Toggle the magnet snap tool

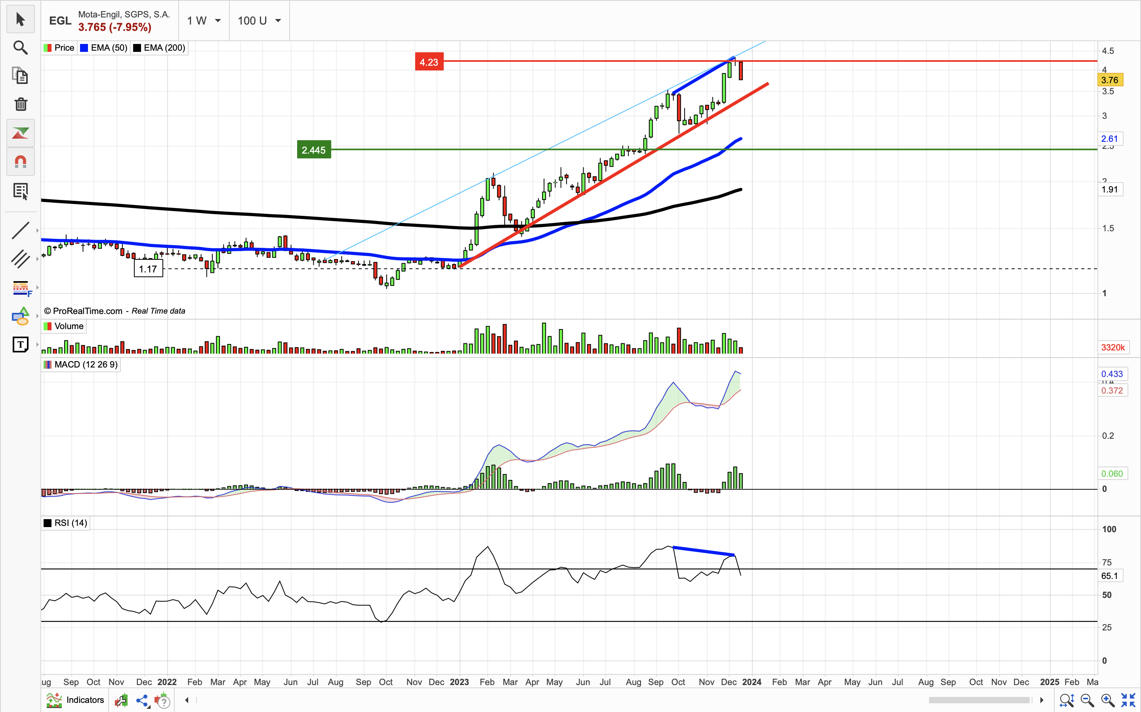[x=20, y=162]
